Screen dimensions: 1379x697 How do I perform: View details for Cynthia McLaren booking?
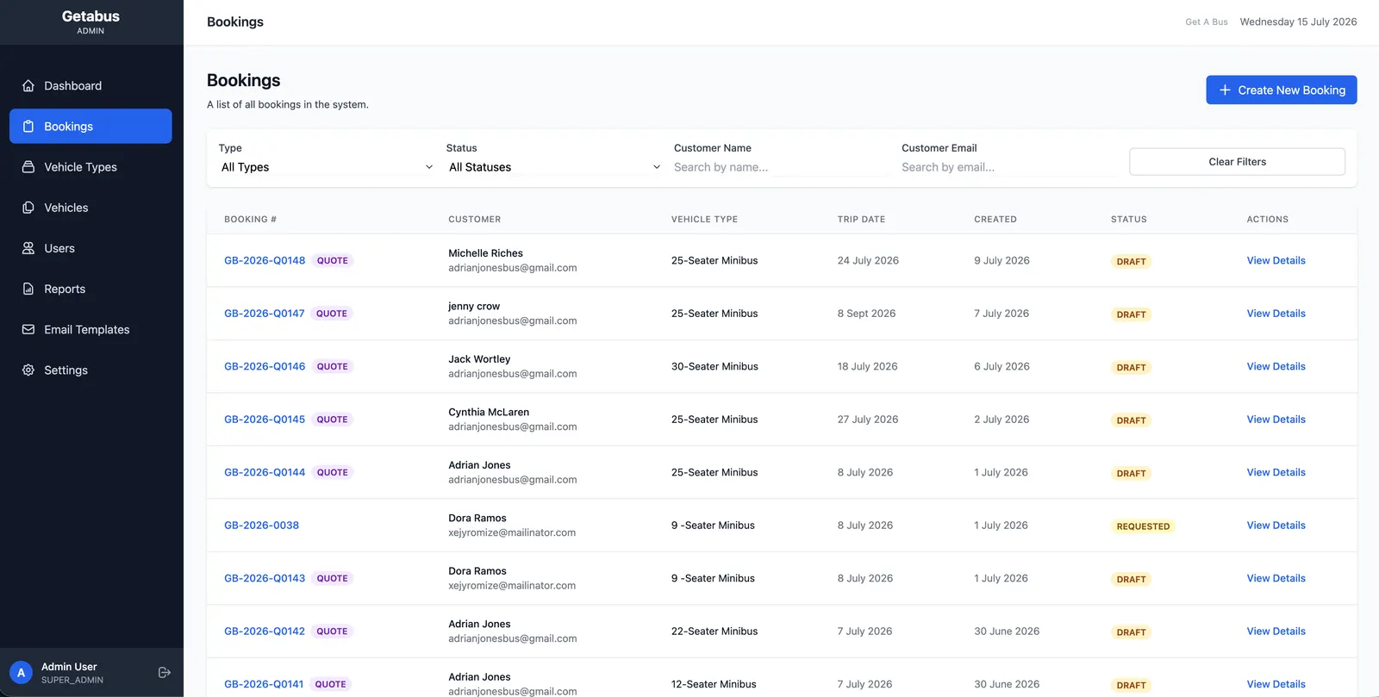pos(1276,420)
